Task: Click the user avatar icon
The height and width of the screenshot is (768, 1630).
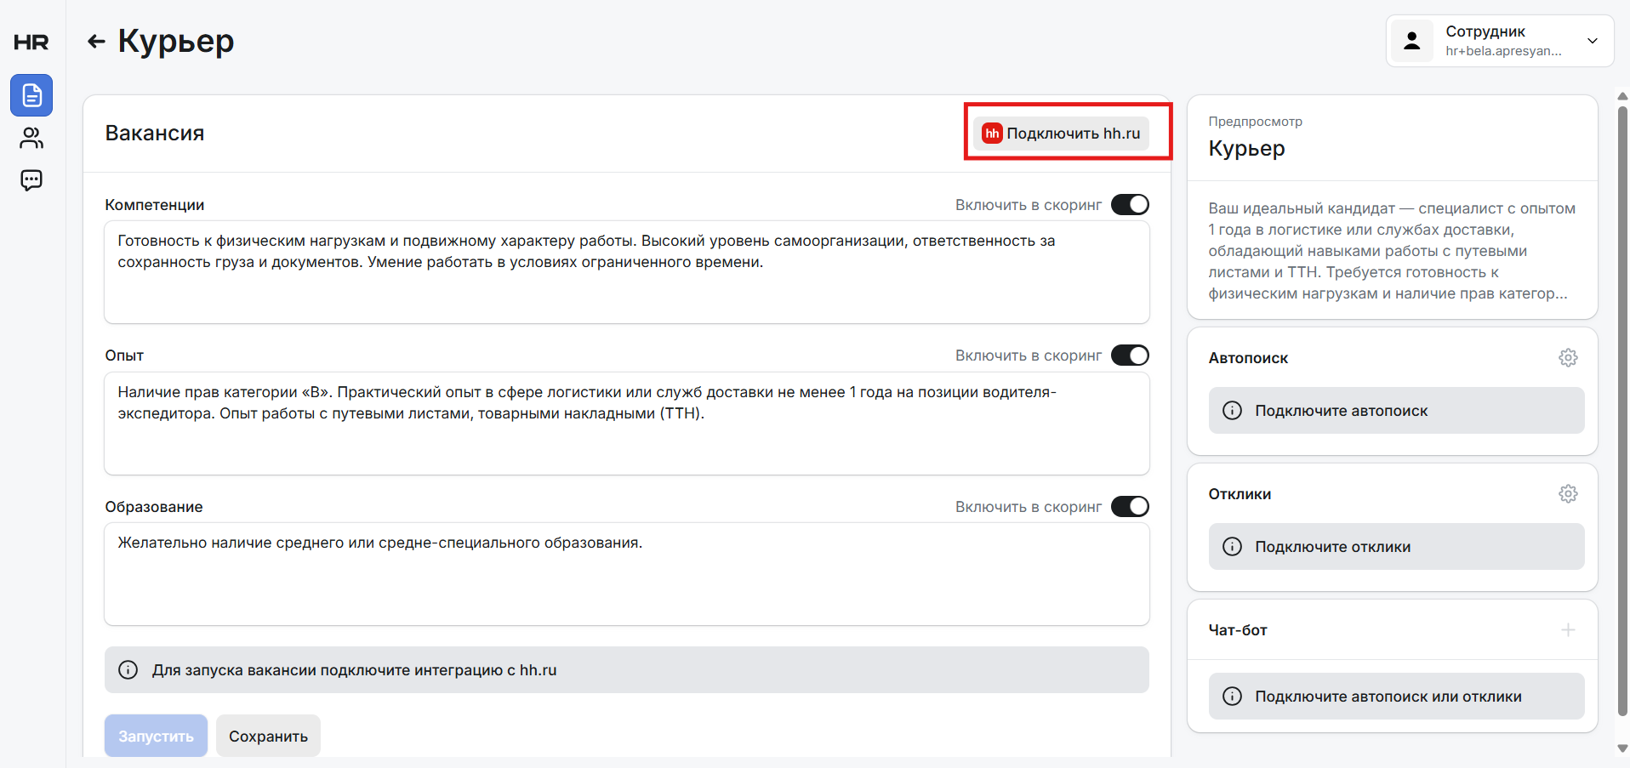Action: click(x=1412, y=41)
